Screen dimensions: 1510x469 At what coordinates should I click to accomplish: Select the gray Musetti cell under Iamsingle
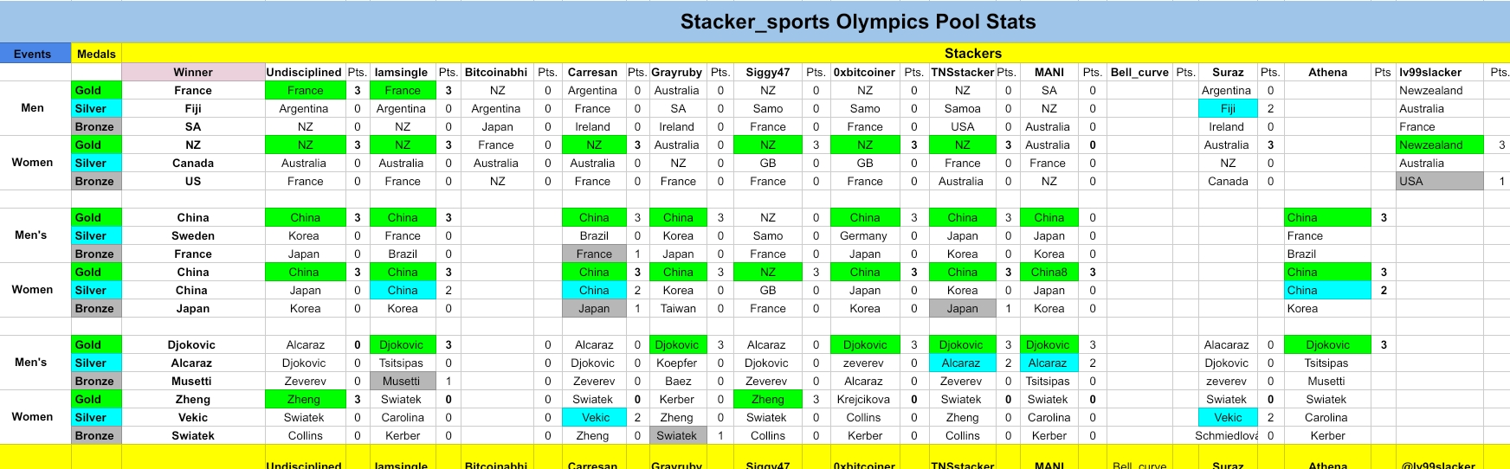[x=402, y=382]
